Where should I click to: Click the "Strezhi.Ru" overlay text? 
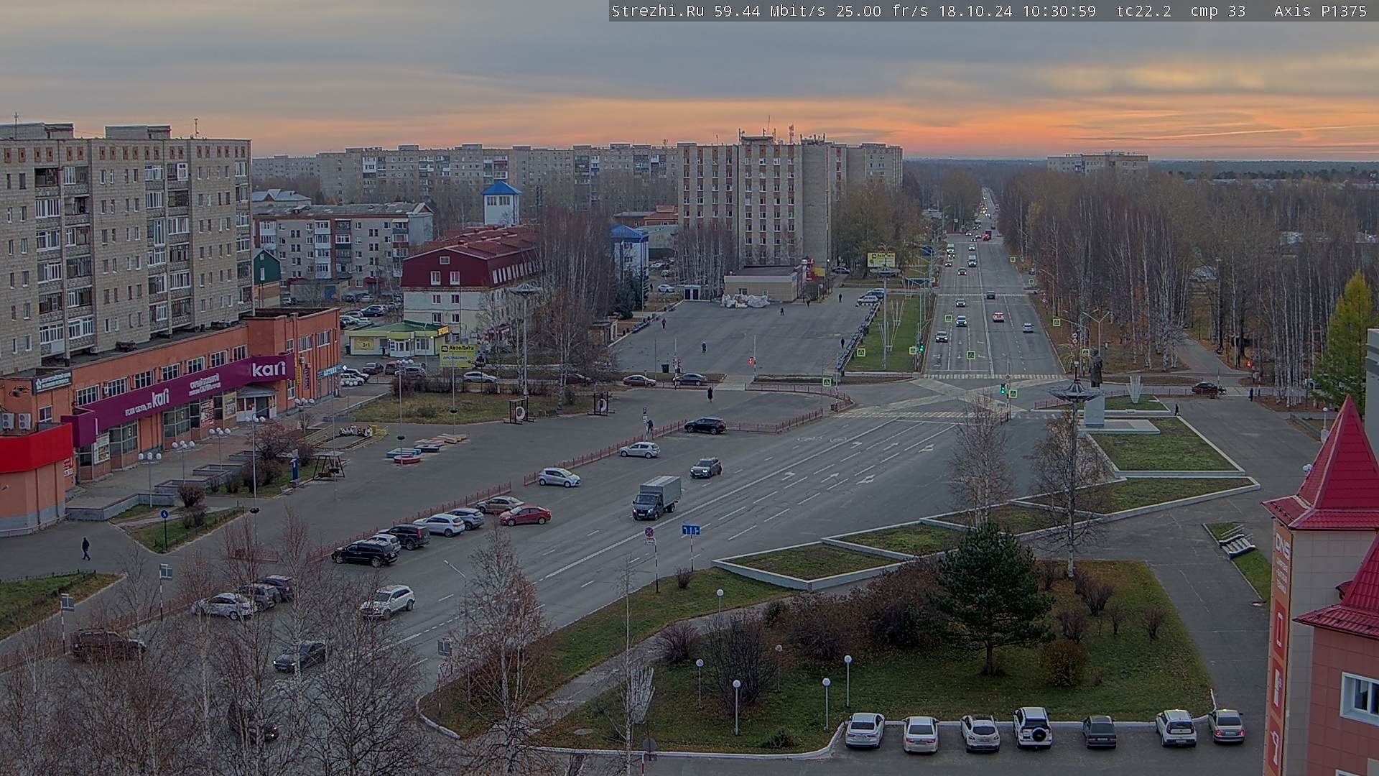657,11
